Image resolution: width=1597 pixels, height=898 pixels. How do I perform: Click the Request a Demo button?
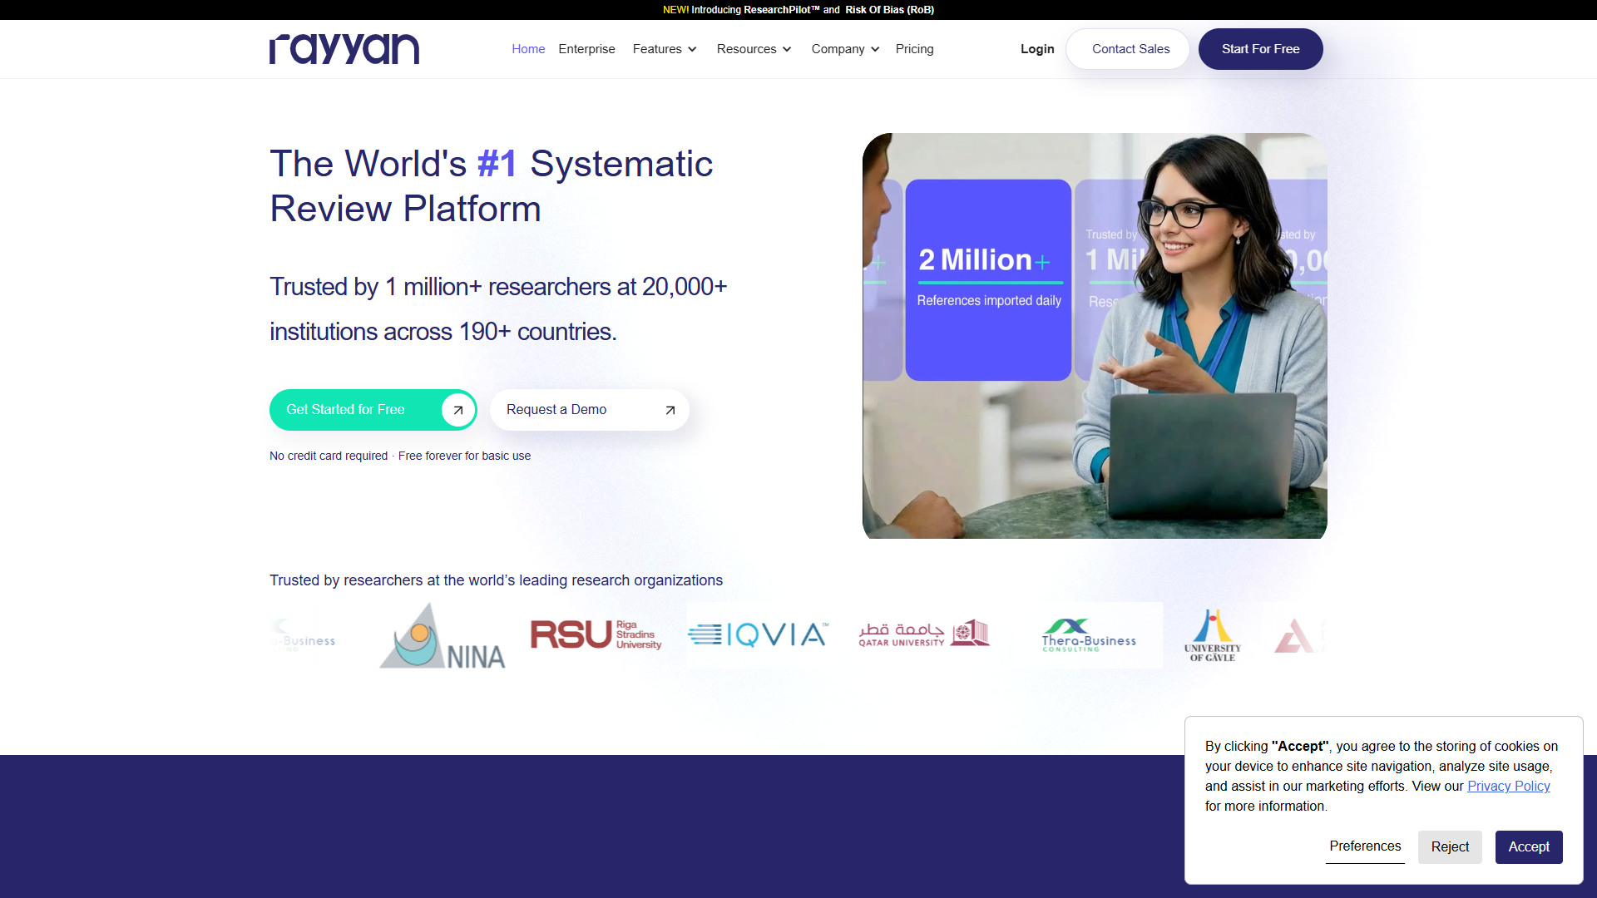589,410
